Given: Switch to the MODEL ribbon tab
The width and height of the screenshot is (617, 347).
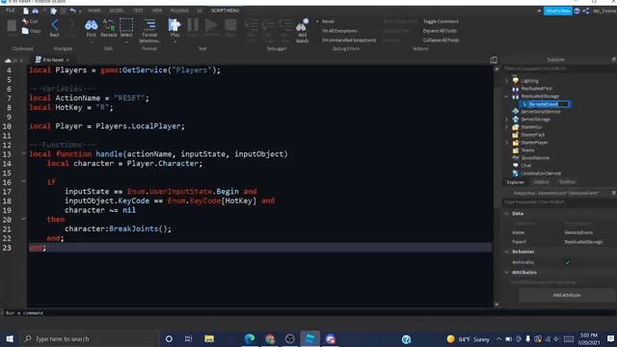Looking at the screenshot, I should (x=117, y=11).
